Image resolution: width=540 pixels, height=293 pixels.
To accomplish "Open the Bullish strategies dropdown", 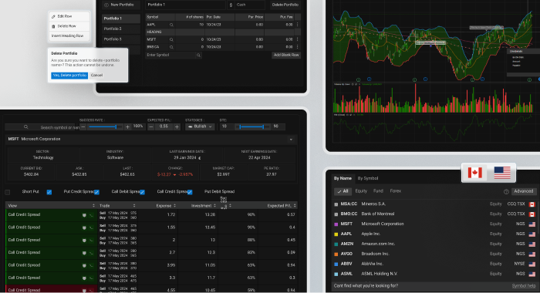I will [200, 126].
